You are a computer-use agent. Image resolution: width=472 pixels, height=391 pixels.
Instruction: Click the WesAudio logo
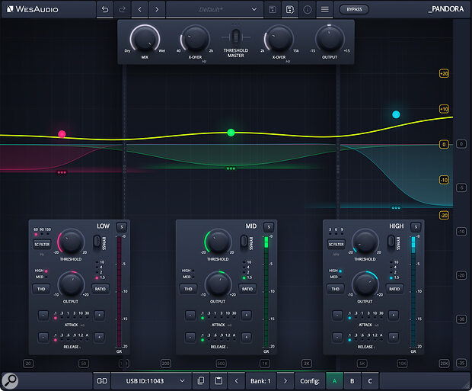(x=33, y=9)
